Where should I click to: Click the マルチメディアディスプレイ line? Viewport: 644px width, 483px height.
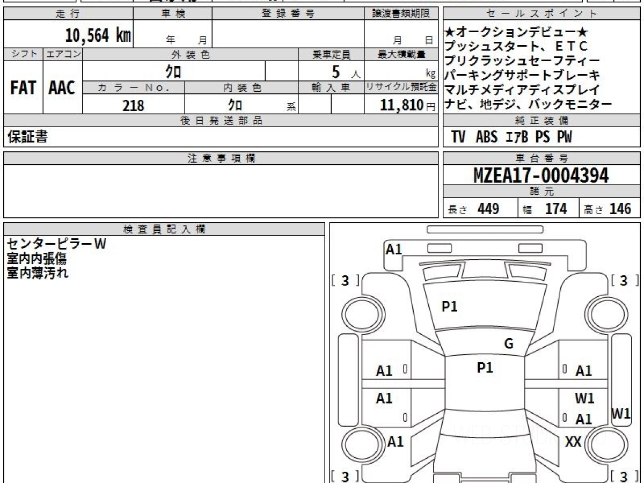tap(523, 90)
